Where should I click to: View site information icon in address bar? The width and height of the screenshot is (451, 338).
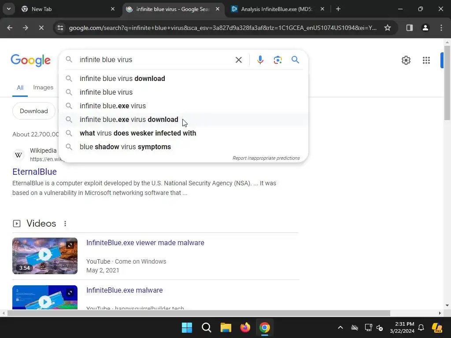(x=60, y=28)
